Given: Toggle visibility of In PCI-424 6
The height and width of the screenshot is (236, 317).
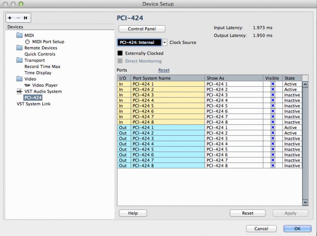Looking at the screenshot, I should 273,111.
